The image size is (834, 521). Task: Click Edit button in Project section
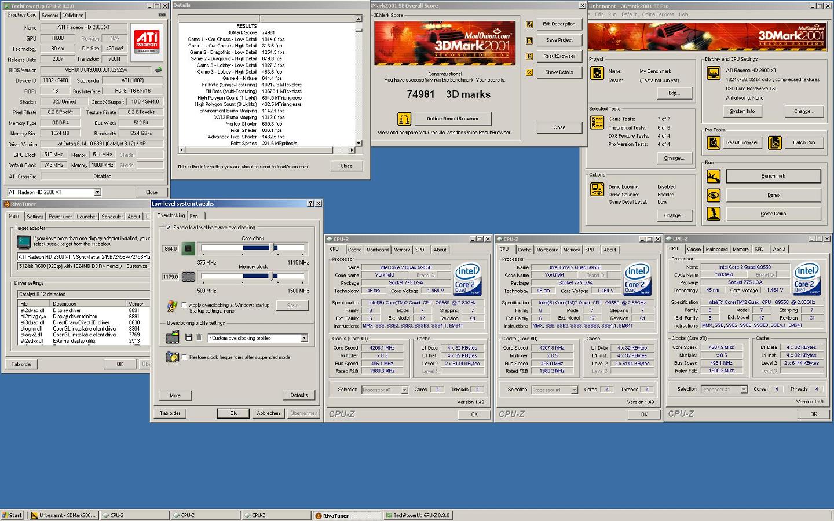[x=673, y=93]
